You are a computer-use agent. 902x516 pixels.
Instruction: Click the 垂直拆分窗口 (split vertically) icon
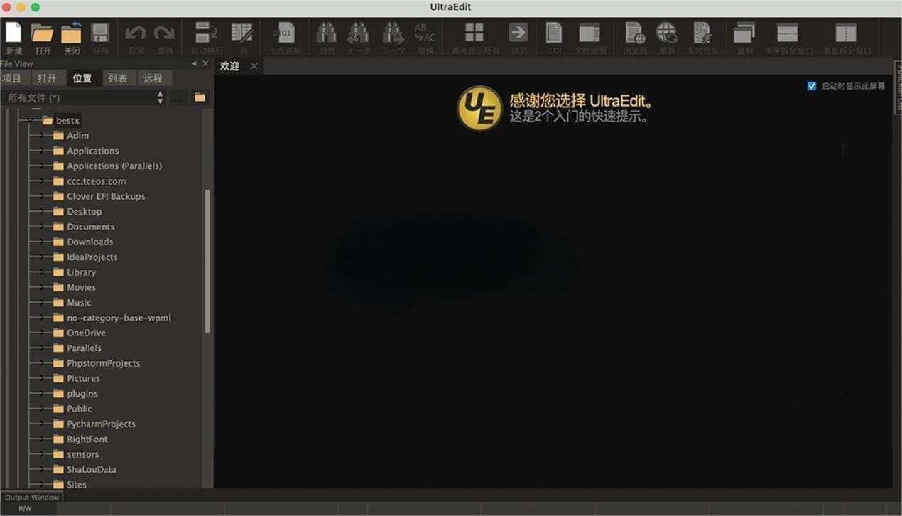tap(846, 33)
